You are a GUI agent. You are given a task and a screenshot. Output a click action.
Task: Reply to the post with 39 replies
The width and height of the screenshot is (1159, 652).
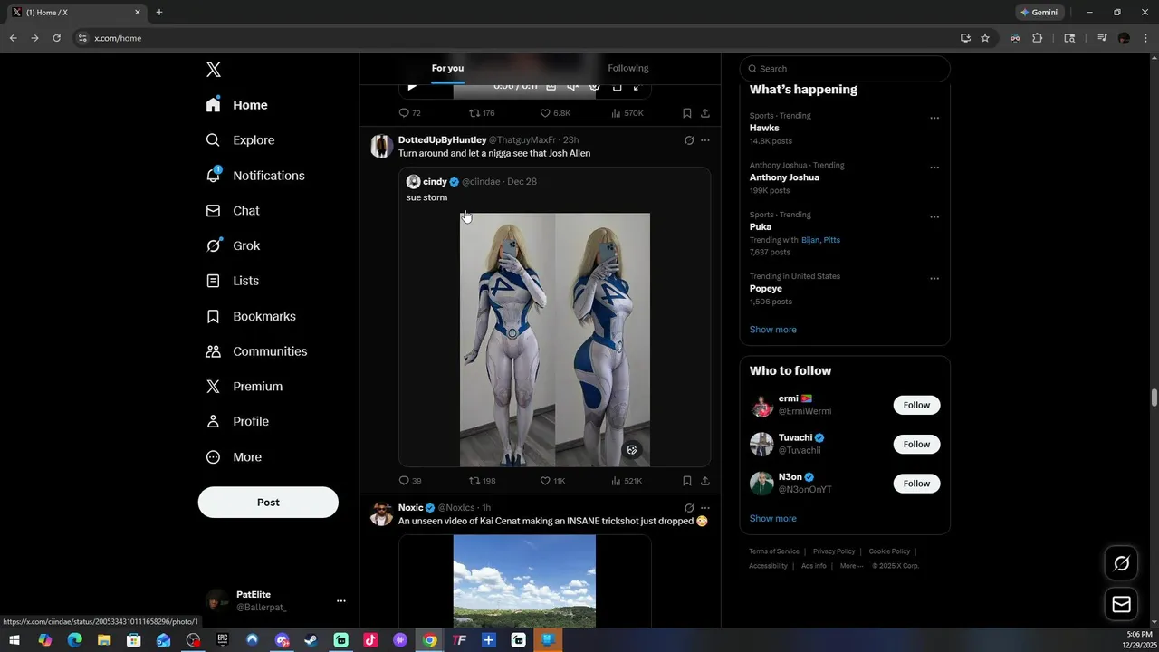click(x=409, y=481)
